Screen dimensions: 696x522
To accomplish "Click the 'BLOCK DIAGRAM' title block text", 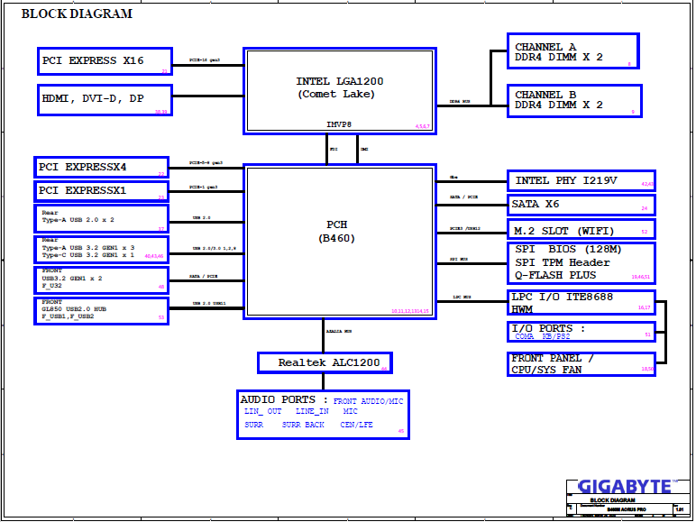I will pyautogui.click(x=612, y=500).
